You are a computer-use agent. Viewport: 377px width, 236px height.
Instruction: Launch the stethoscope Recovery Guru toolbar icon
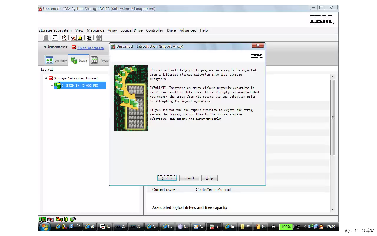tap(73, 38)
